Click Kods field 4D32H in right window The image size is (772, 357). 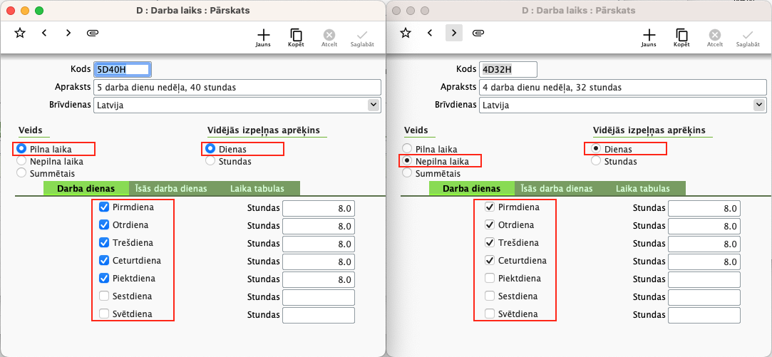(508, 69)
